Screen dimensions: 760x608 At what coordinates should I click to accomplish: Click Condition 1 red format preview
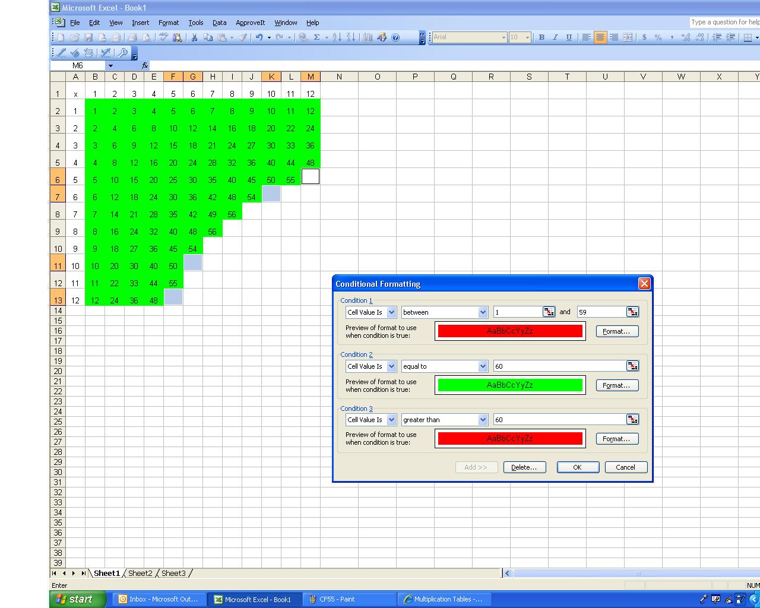(x=510, y=331)
